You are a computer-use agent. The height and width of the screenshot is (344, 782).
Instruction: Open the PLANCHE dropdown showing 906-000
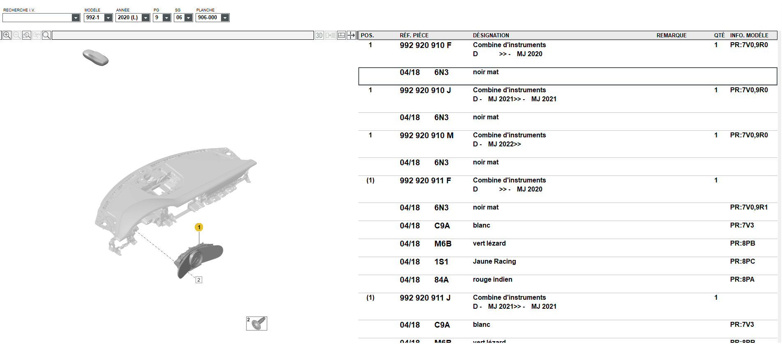[212, 18]
